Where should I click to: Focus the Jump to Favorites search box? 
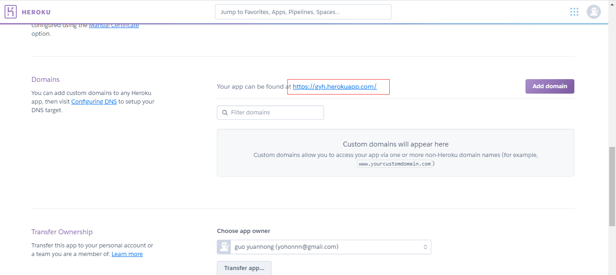[303, 12]
